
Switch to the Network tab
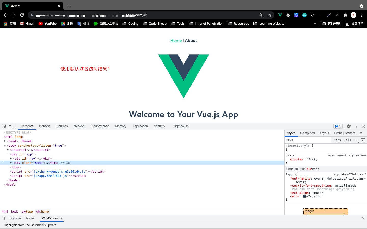coord(80,126)
